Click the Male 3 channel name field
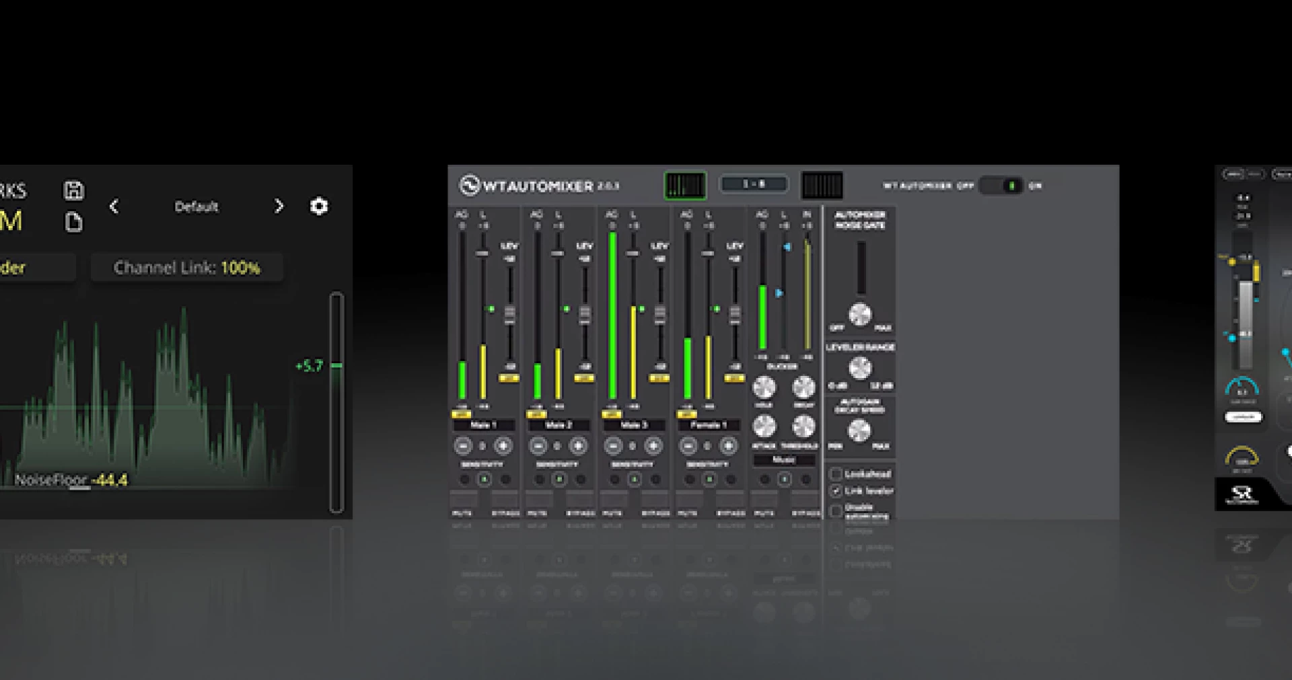This screenshot has height=680, width=1292. pos(634,425)
